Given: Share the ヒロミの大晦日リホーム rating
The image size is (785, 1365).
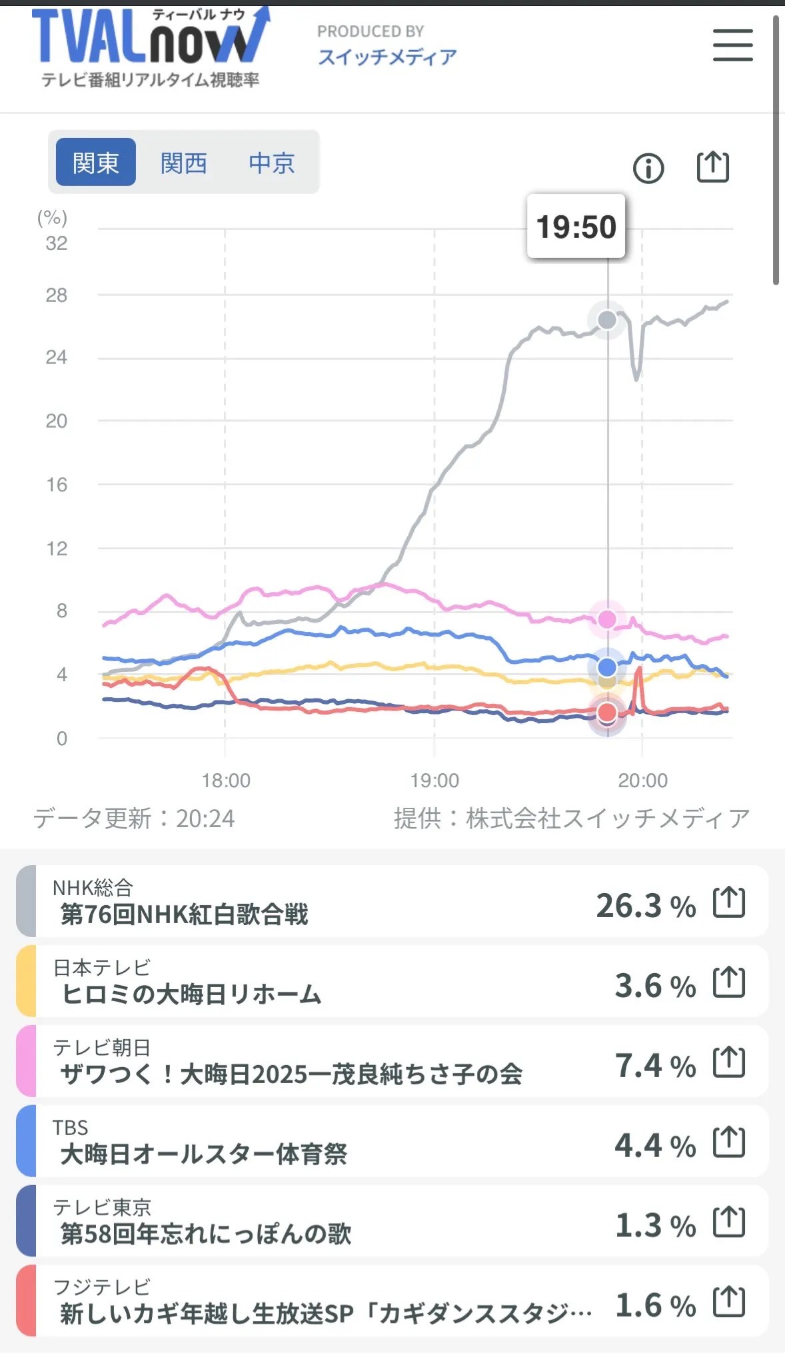Looking at the screenshot, I should pos(728,982).
